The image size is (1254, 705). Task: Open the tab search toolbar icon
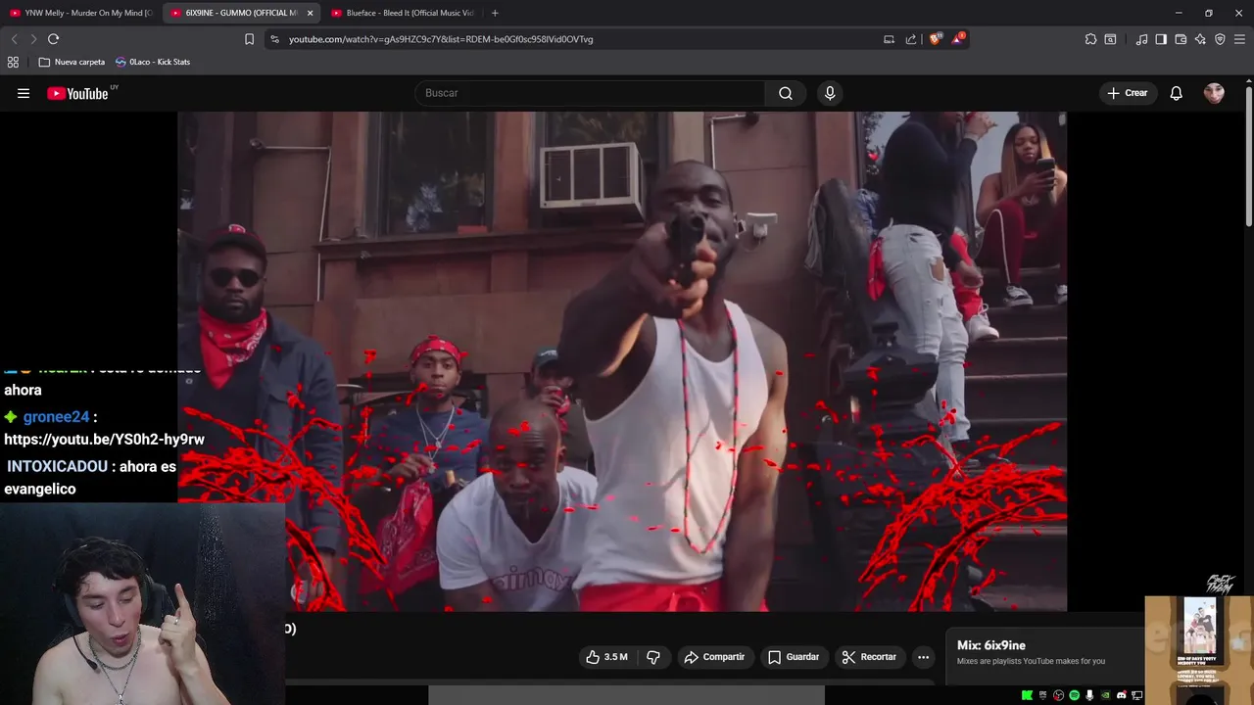(1110, 39)
